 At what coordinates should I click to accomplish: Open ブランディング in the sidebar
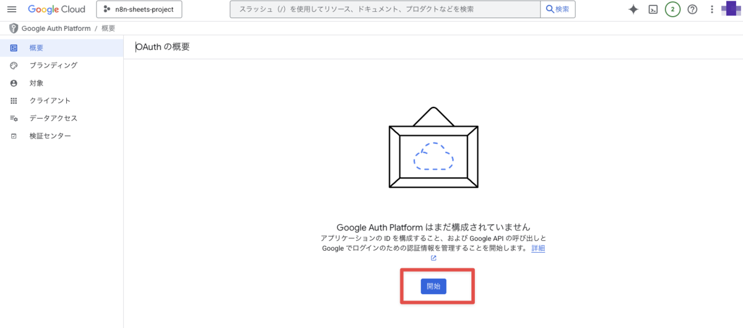(61, 65)
